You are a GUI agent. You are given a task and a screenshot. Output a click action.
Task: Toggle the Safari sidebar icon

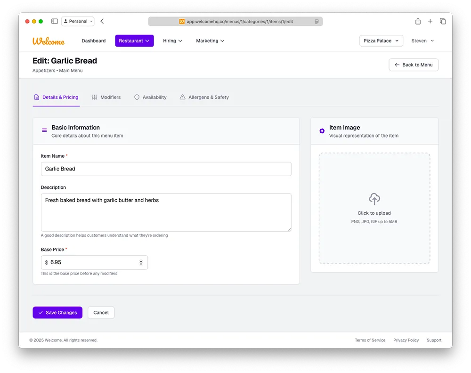(x=55, y=21)
